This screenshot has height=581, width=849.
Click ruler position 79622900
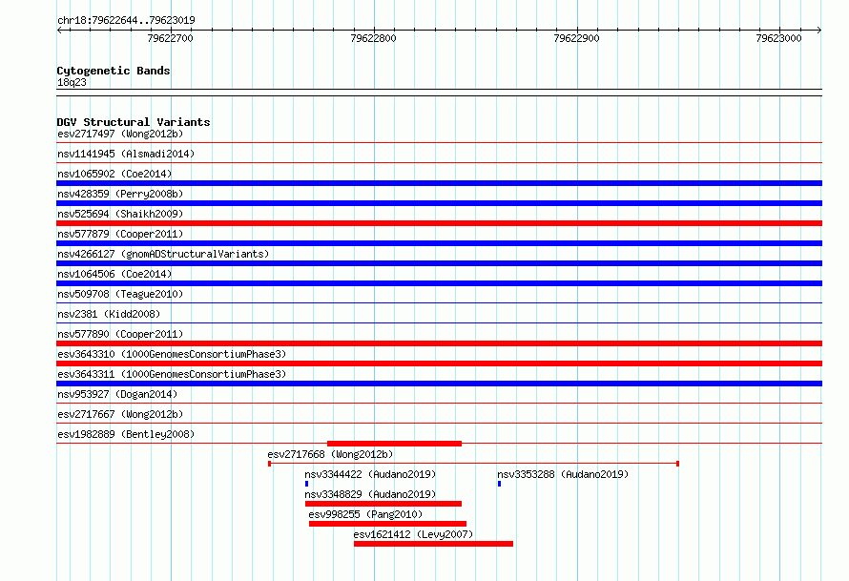(576, 38)
